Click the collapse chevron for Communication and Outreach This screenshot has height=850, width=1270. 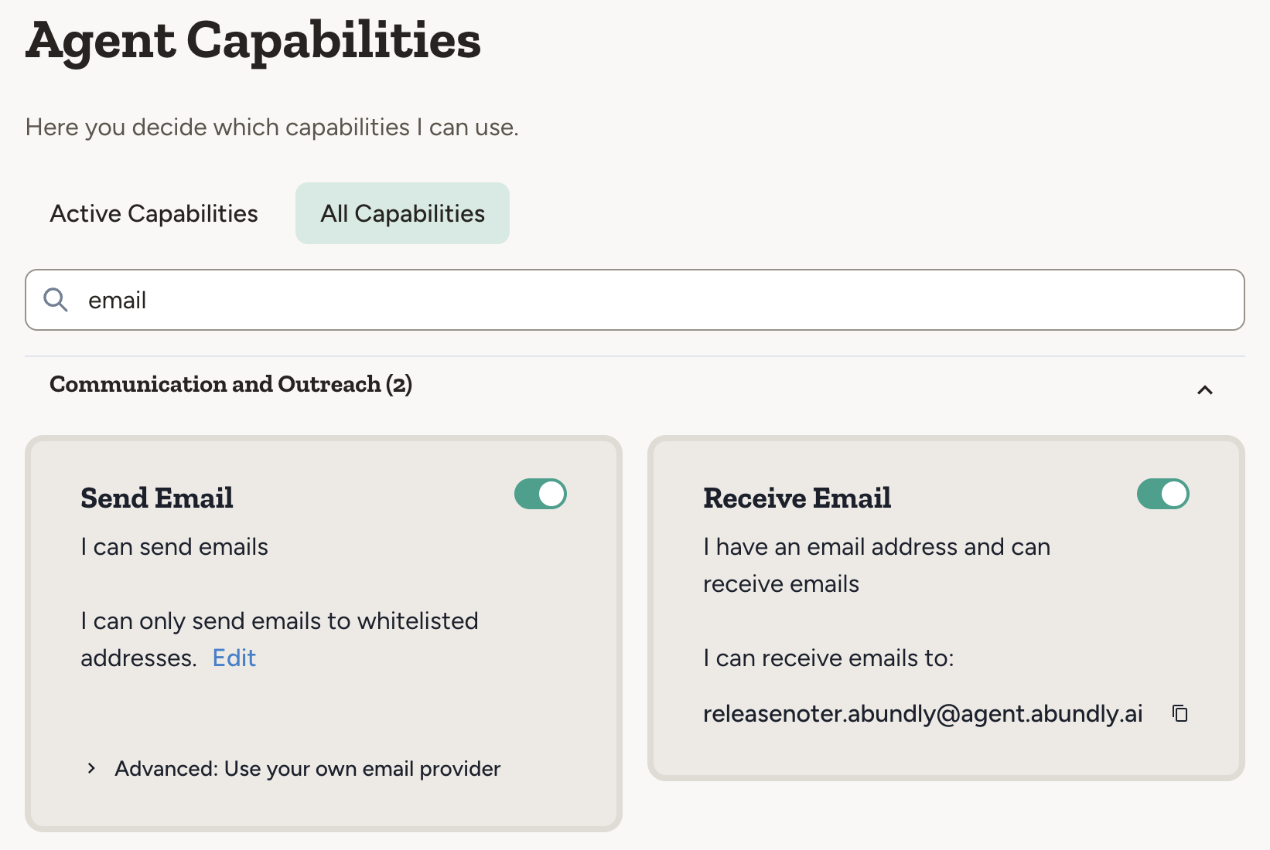click(1204, 391)
